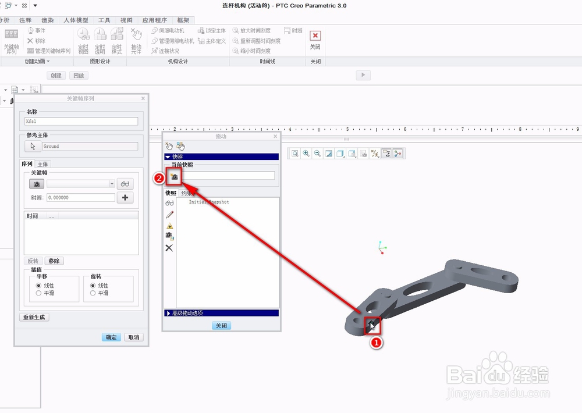582x413 pixels.
Task: Click the 取消 button
Action: tap(134, 337)
